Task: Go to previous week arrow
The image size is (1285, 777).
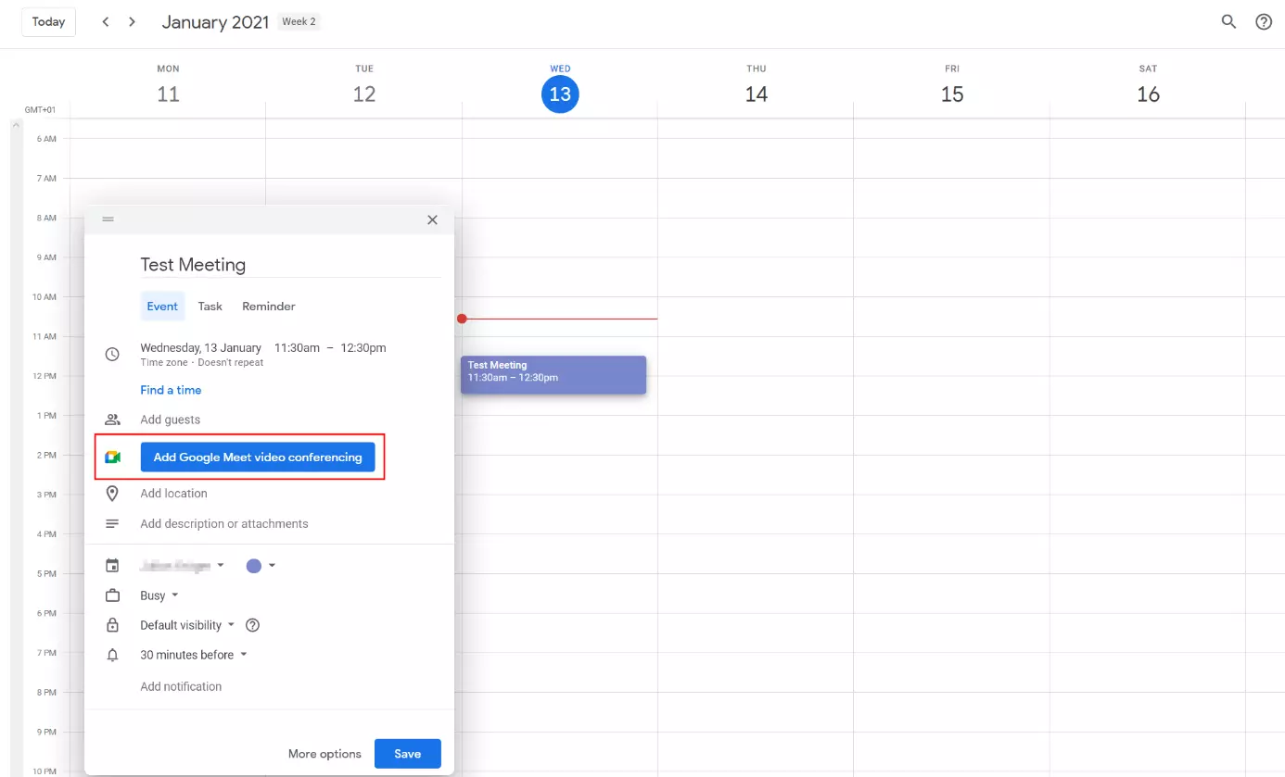Action: (x=106, y=22)
